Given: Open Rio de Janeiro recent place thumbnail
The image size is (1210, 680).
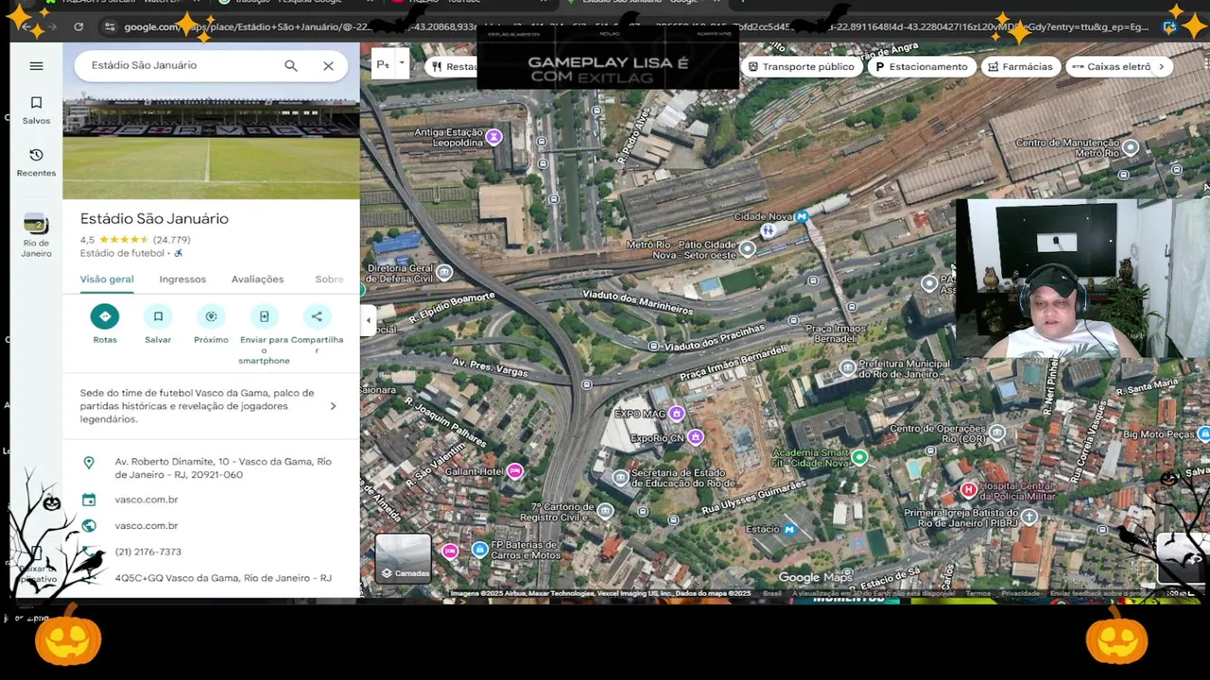Looking at the screenshot, I should 36,224.
